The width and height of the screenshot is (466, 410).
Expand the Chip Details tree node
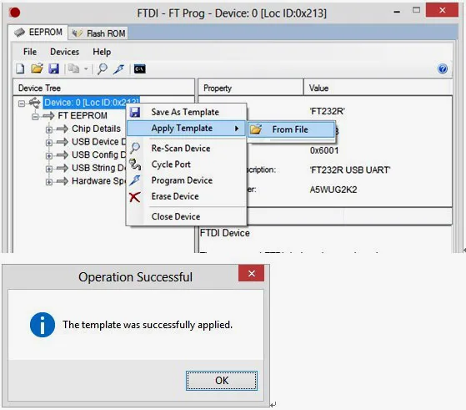tap(49, 129)
